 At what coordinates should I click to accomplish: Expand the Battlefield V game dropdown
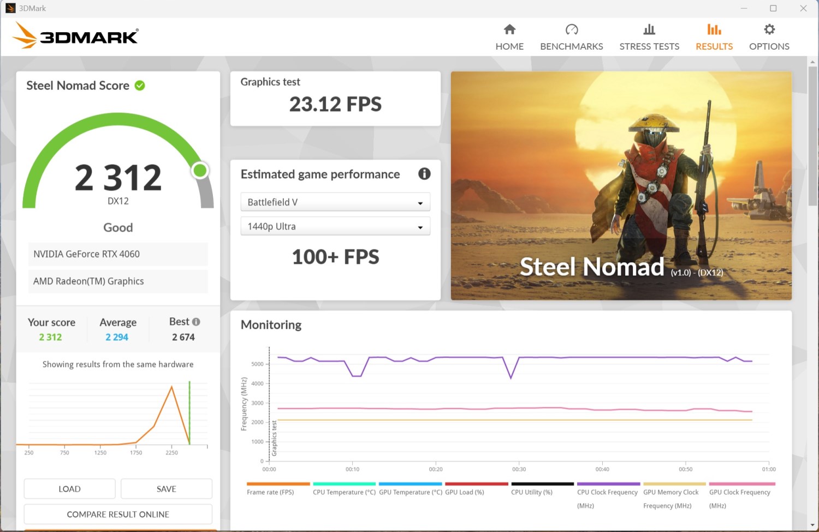coord(335,202)
